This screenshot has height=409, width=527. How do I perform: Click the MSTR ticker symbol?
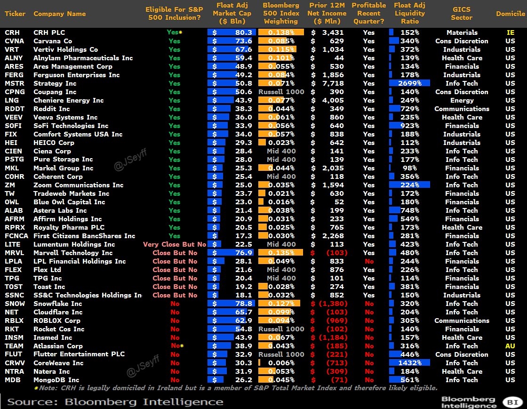(x=14, y=83)
